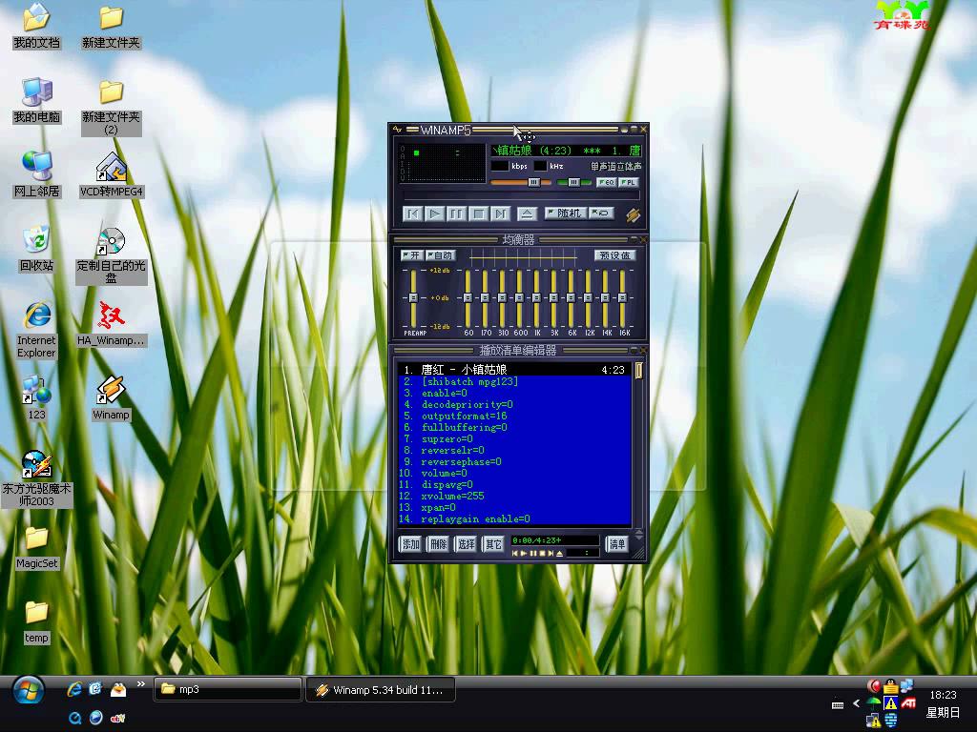Click the green balance slider handle
The width and height of the screenshot is (977, 732).
coord(573,182)
